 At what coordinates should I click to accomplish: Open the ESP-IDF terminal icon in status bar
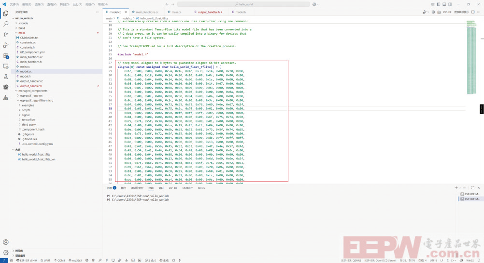pos(133,260)
